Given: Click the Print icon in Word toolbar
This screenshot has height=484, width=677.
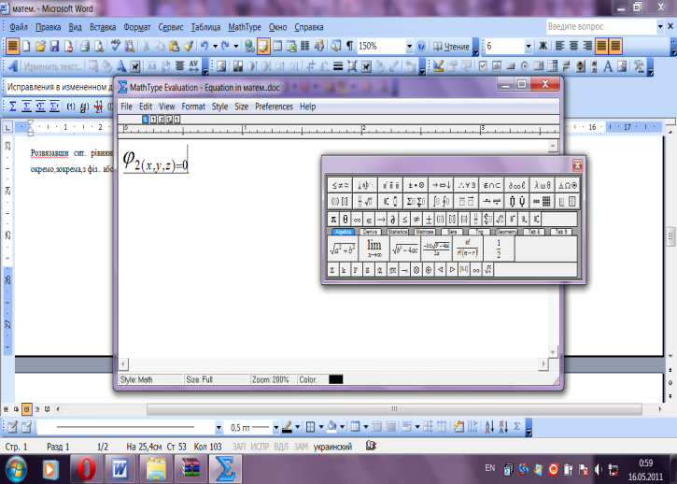Looking at the screenshot, I should [85, 46].
